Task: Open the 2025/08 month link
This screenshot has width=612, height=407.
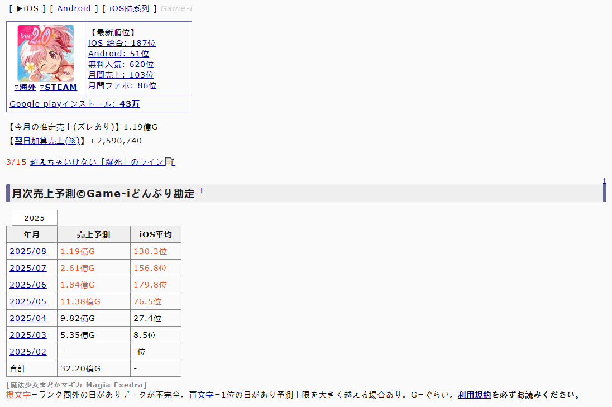Action: tap(28, 251)
